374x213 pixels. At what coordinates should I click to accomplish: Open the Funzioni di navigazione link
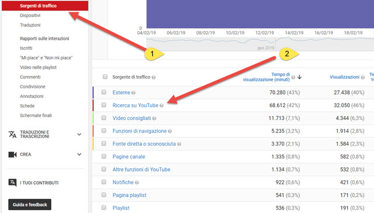click(x=140, y=131)
